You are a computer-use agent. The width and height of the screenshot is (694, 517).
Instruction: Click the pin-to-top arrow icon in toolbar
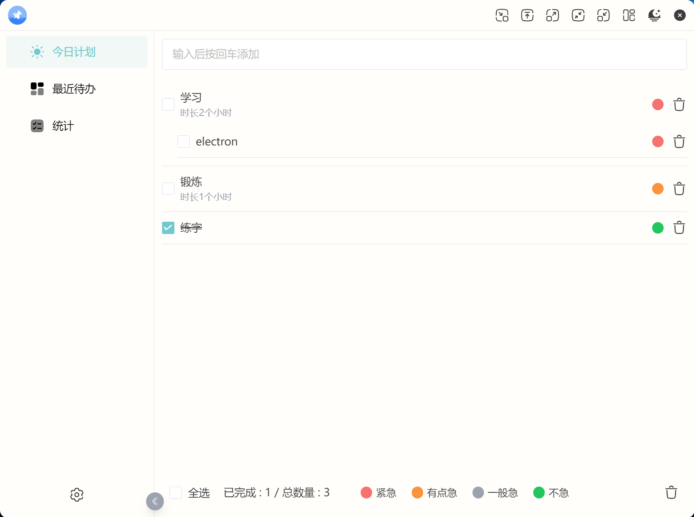(527, 15)
